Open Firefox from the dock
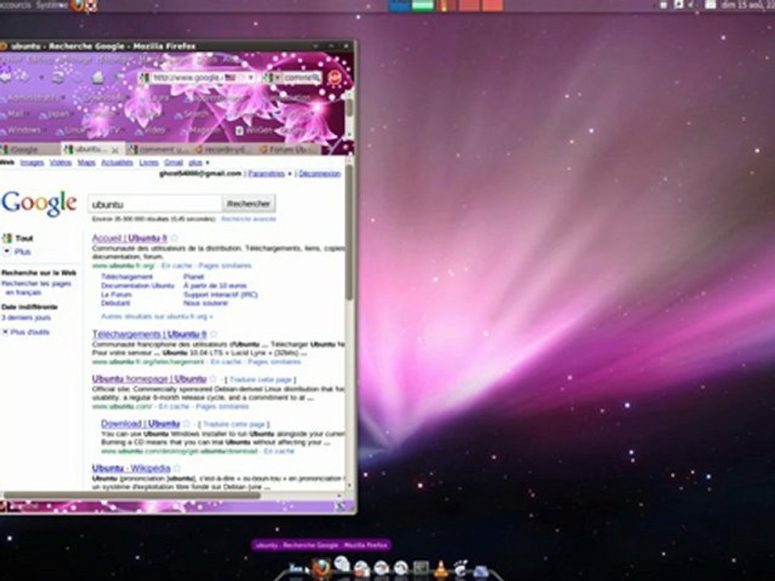 click(321, 568)
